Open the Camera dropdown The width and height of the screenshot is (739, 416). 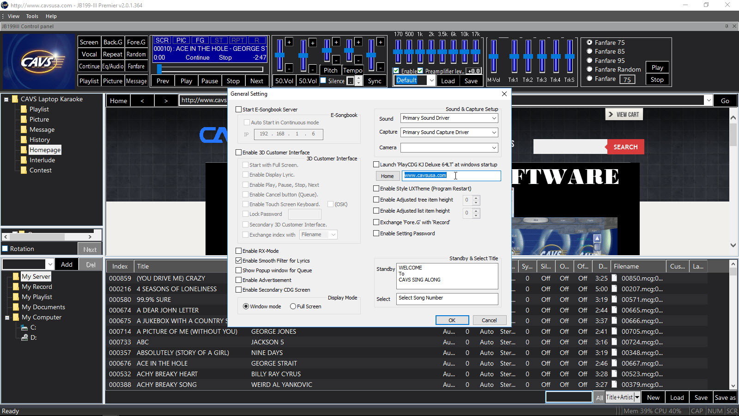494,148
